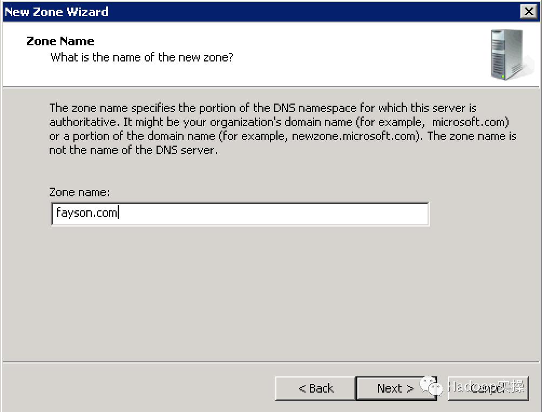Click the border of the Zone name textbox
Viewport: 542px width, 412px height.
point(240,203)
